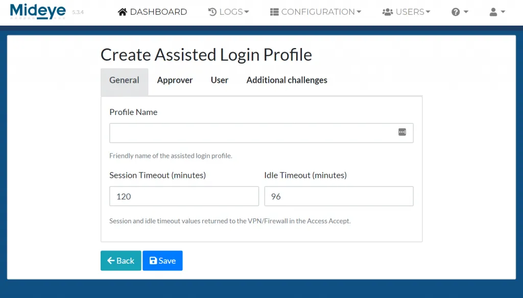Open the User tab
Viewport: 523px width, 298px height.
(x=219, y=80)
